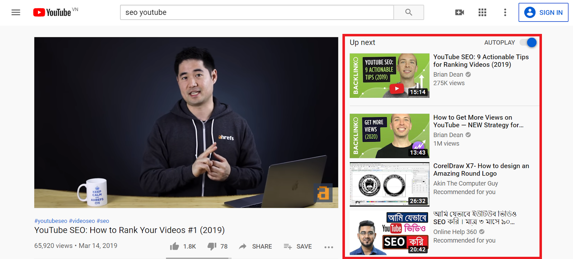Click the #videoseo hashtag
The width and height of the screenshot is (573, 259).
point(82,221)
